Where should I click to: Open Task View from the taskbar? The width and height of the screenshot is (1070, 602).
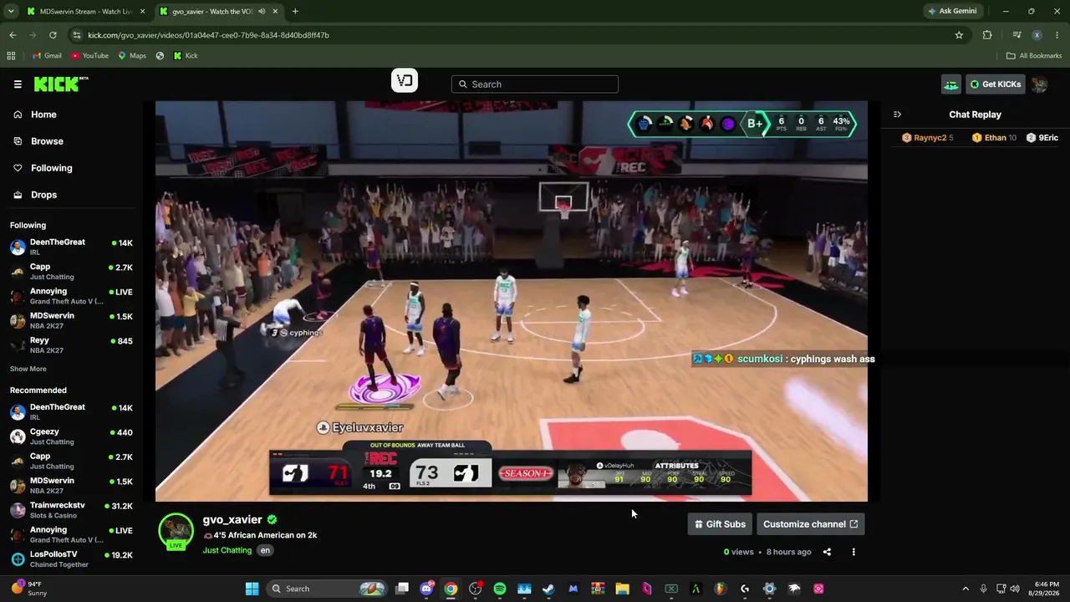click(402, 589)
